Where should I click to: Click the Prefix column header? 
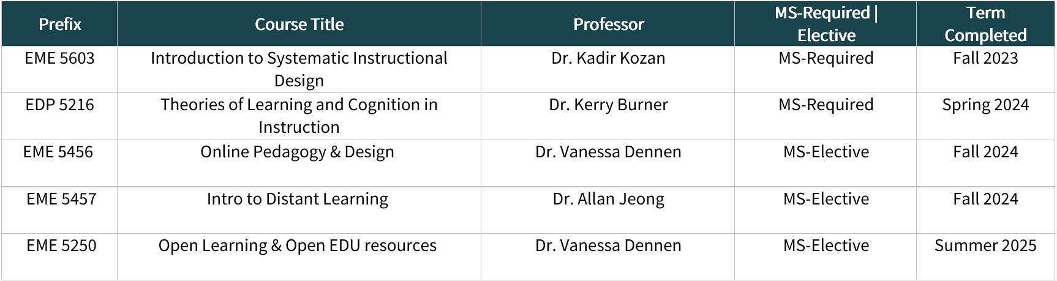click(x=59, y=24)
